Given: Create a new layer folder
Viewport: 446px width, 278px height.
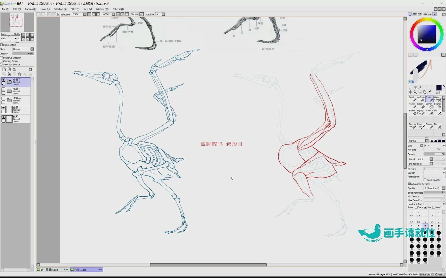Looking at the screenshot, I should tap(15, 69).
